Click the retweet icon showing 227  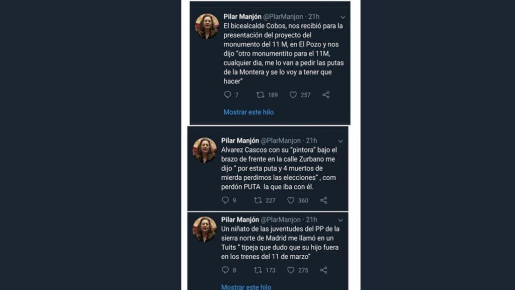(x=258, y=200)
